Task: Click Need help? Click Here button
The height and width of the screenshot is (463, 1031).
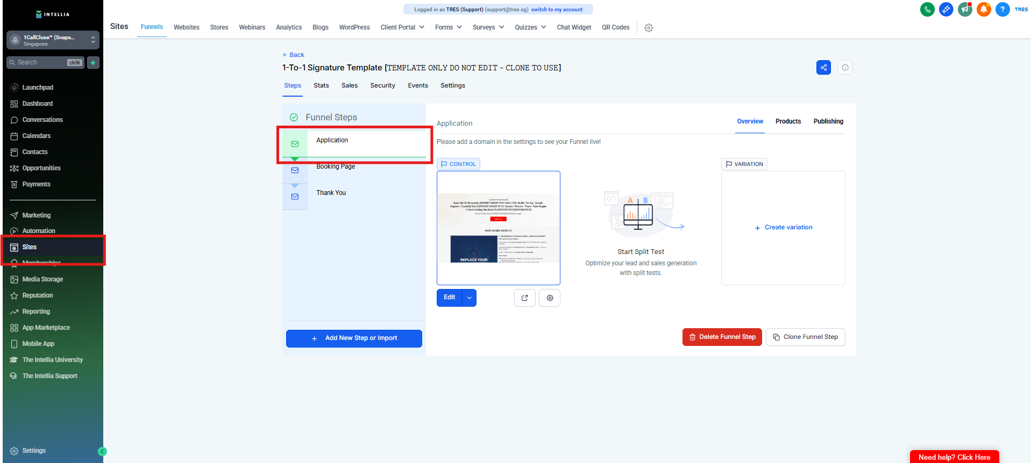Action: pos(955,457)
